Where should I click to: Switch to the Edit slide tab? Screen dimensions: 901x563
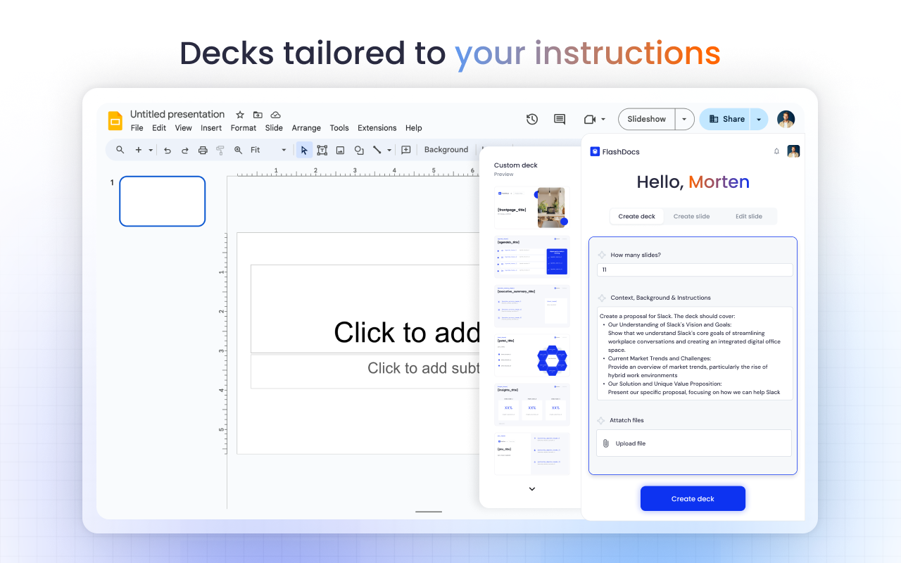[749, 216]
